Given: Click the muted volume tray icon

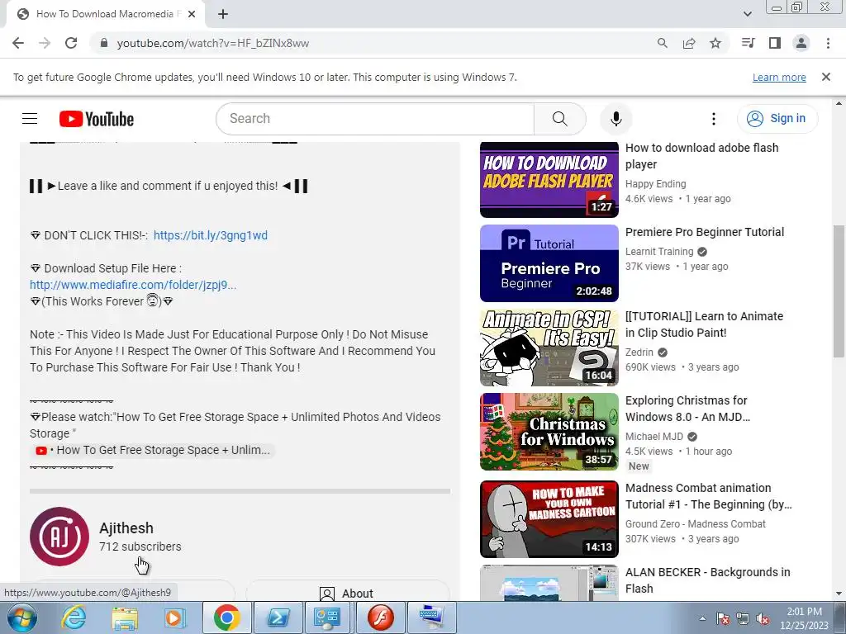Looking at the screenshot, I should tap(763, 618).
